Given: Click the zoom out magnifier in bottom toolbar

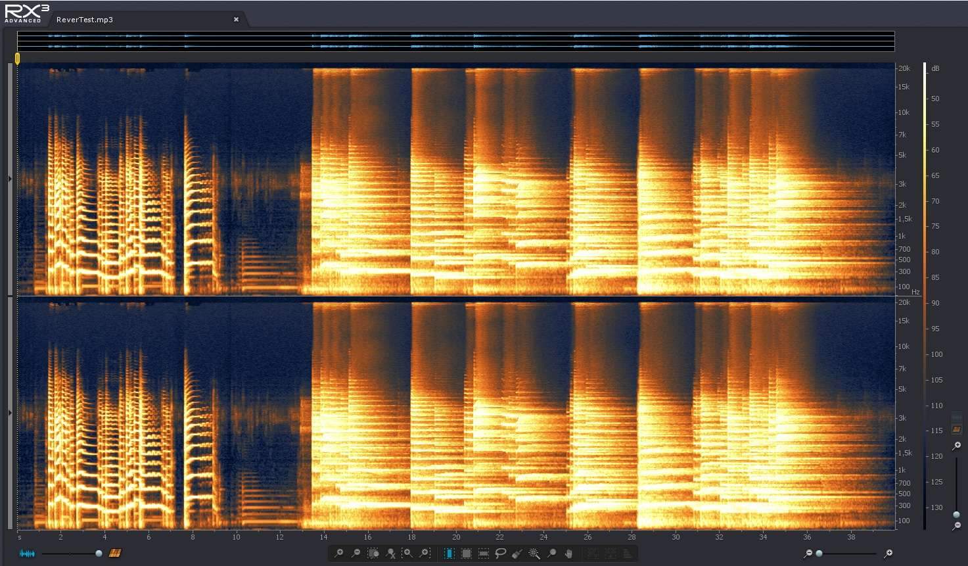Looking at the screenshot, I should tap(356, 554).
